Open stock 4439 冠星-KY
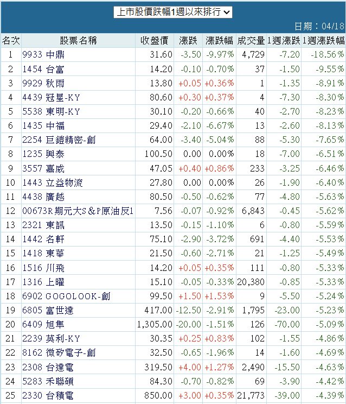The height and width of the screenshot is (404, 346). [51, 97]
